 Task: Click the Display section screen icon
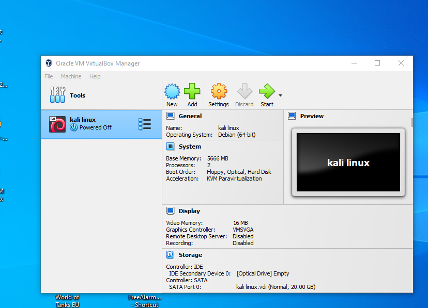[x=171, y=211]
